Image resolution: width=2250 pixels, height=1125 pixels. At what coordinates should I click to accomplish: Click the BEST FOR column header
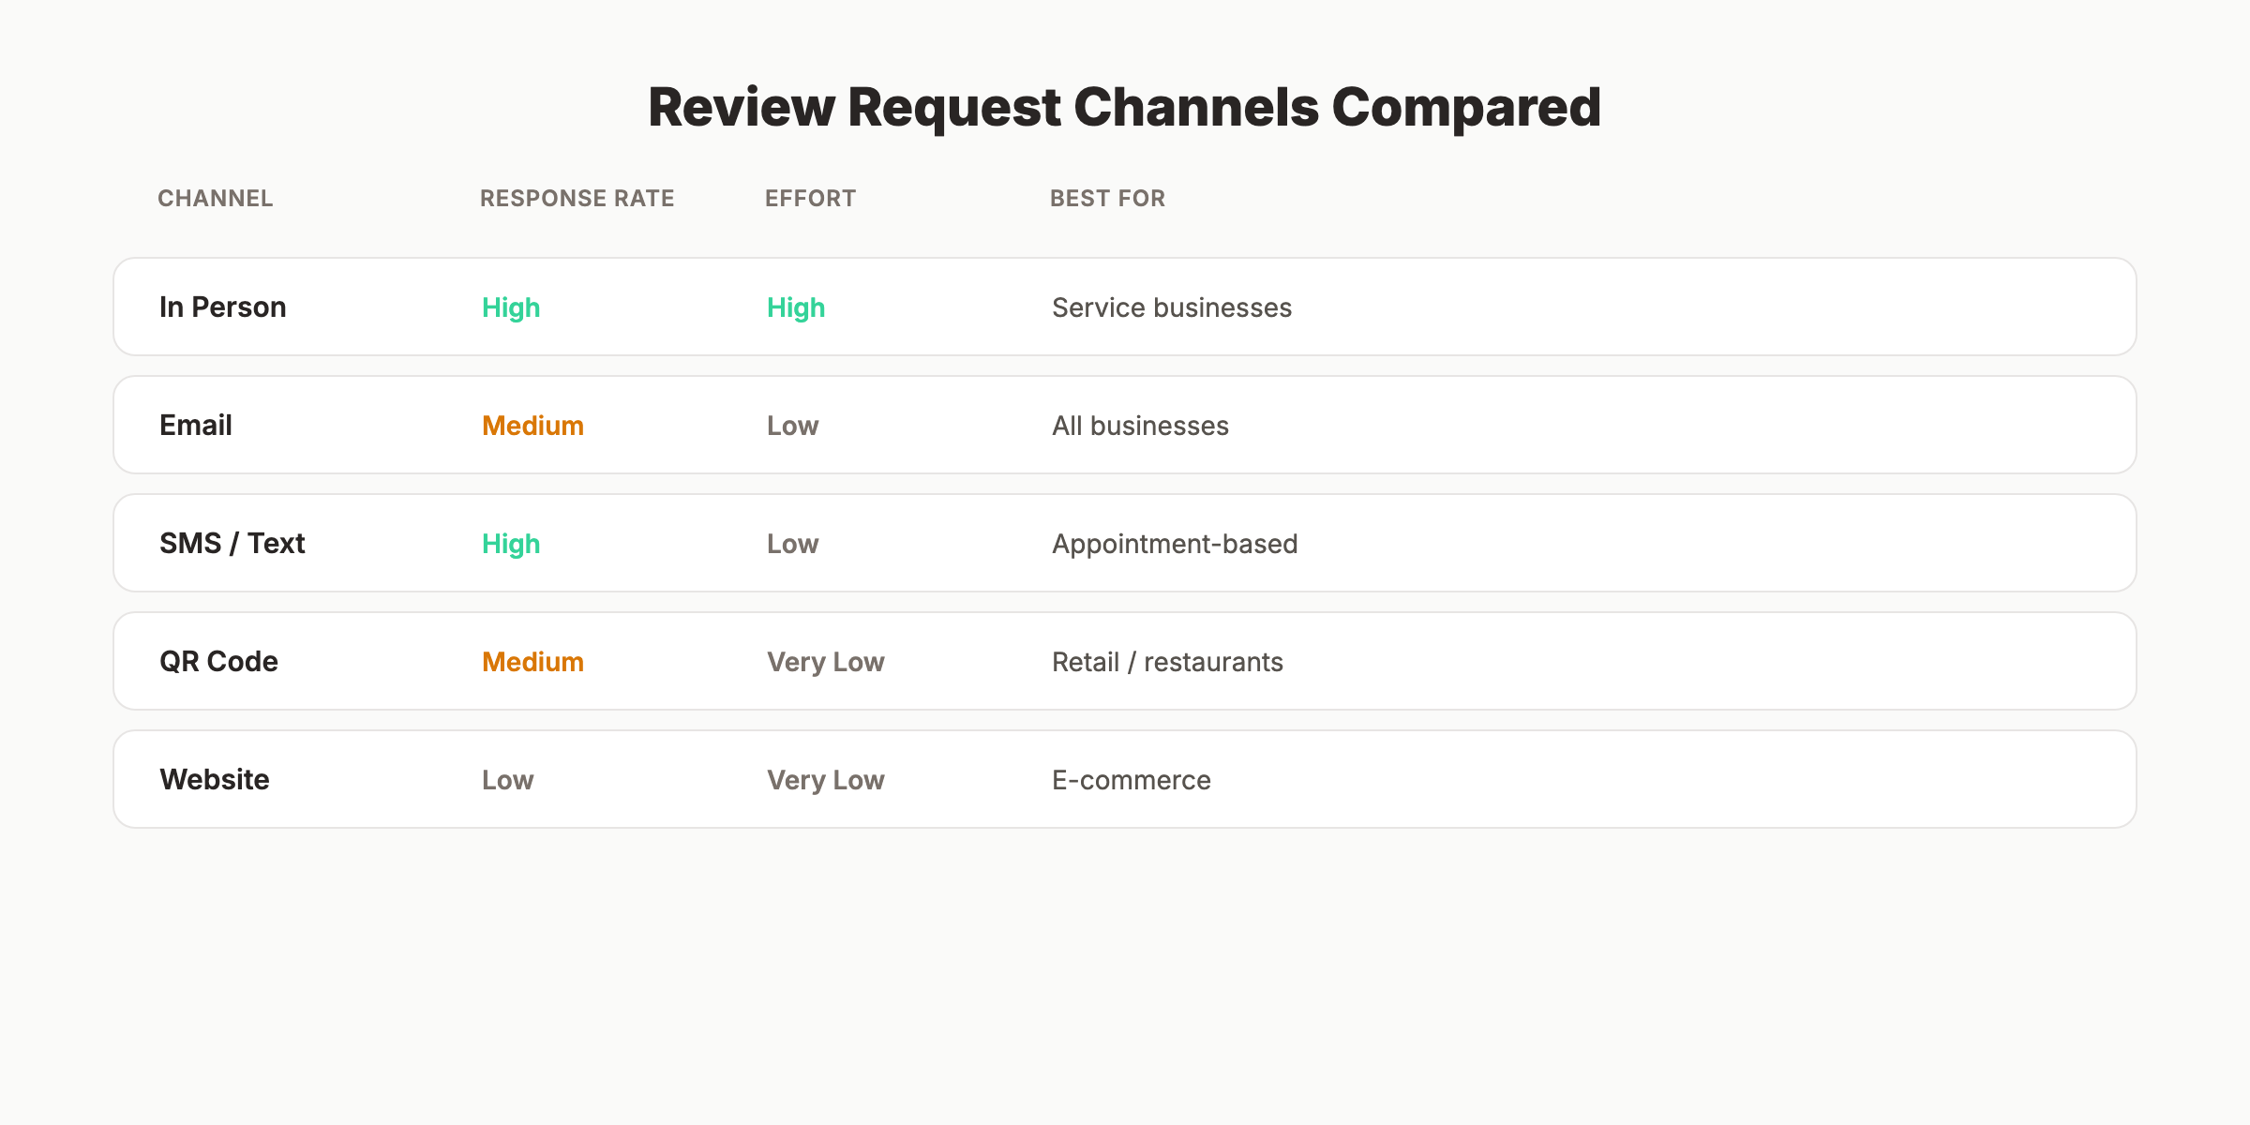[1107, 198]
